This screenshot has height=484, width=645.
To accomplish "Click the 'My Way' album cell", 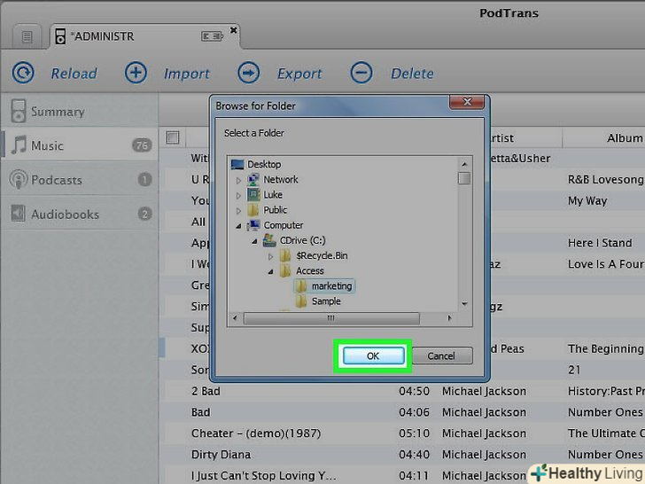I will (x=587, y=201).
